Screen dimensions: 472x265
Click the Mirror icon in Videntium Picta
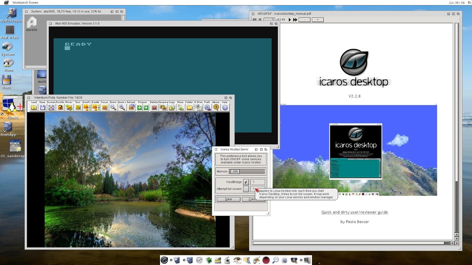pos(69,107)
